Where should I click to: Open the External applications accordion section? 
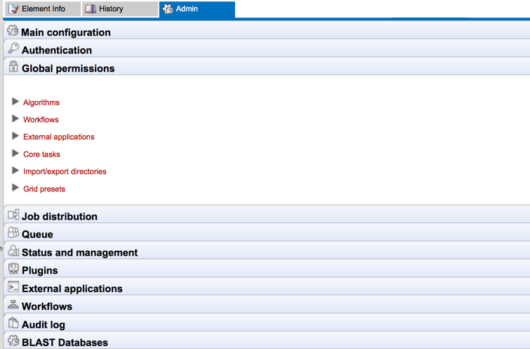pyautogui.click(x=267, y=287)
